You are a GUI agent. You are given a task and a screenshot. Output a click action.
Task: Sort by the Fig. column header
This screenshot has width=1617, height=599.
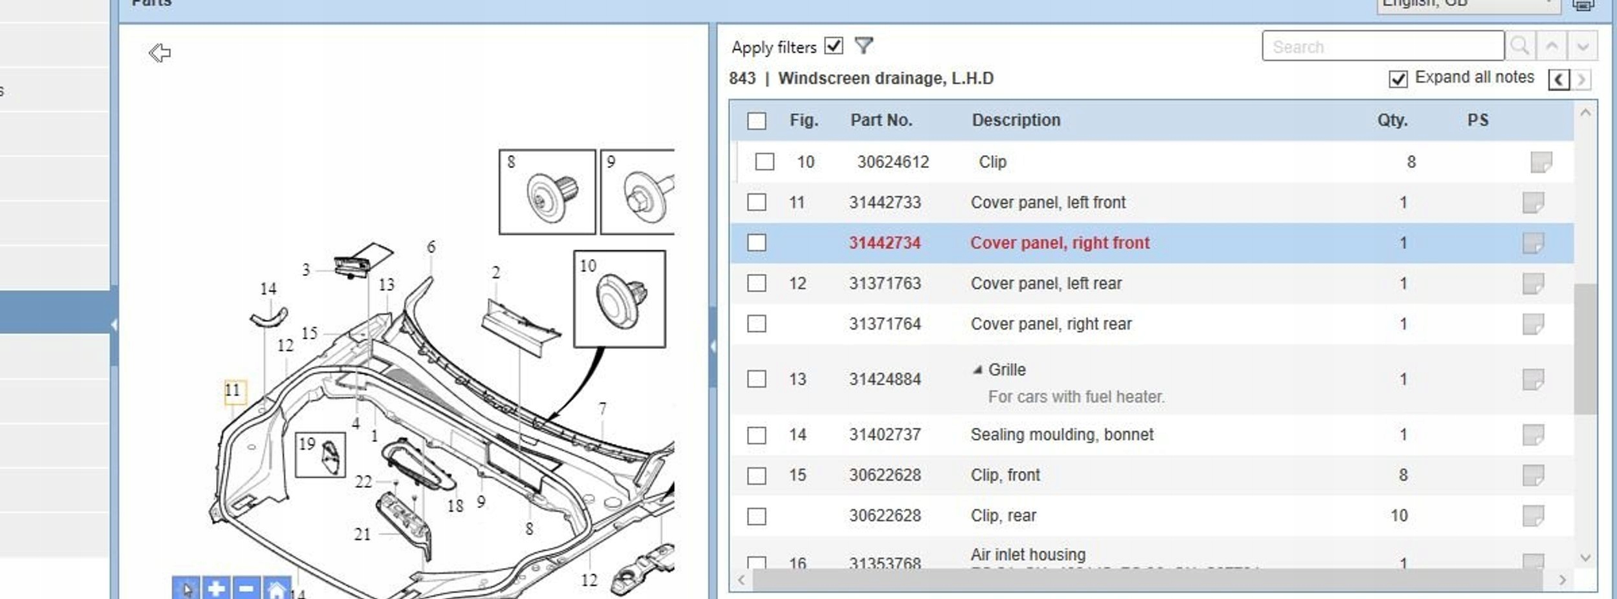804,120
